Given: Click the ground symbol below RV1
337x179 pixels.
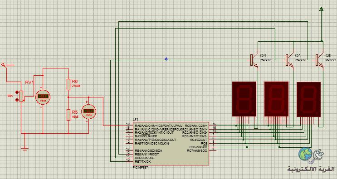Looking at the screenshot, I should click(x=25, y=150).
